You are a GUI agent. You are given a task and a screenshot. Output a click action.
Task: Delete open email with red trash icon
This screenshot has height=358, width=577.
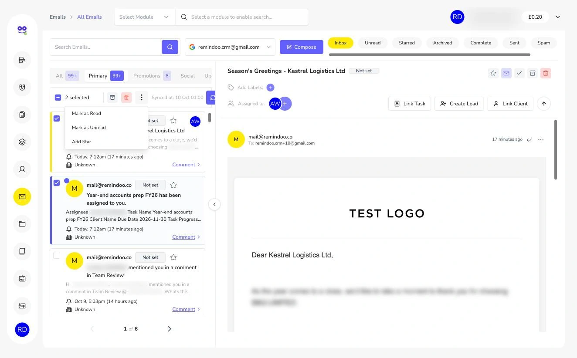point(546,73)
